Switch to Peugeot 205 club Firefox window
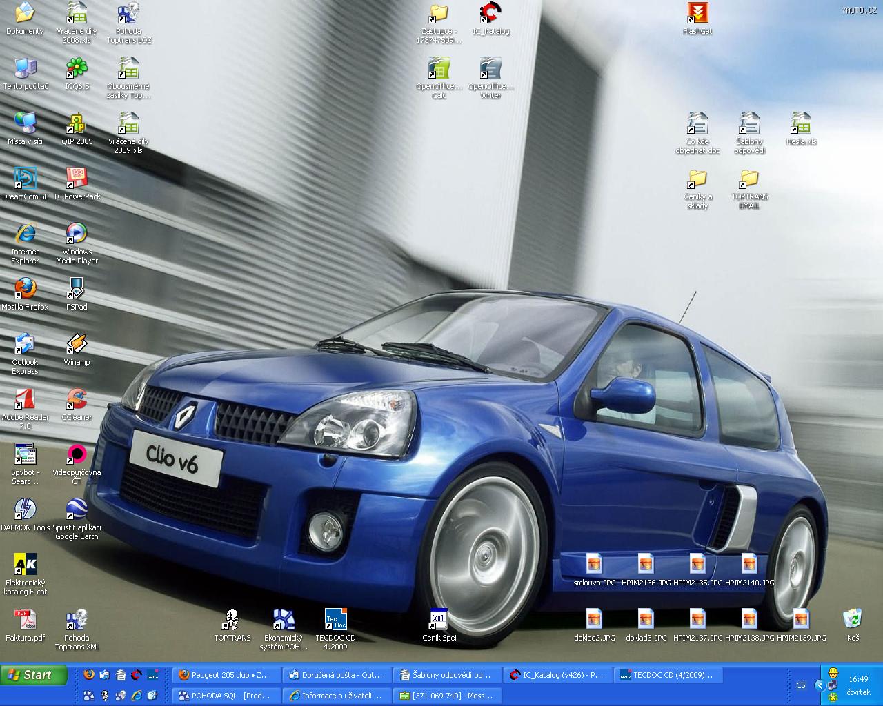883x706 pixels. tap(226, 675)
